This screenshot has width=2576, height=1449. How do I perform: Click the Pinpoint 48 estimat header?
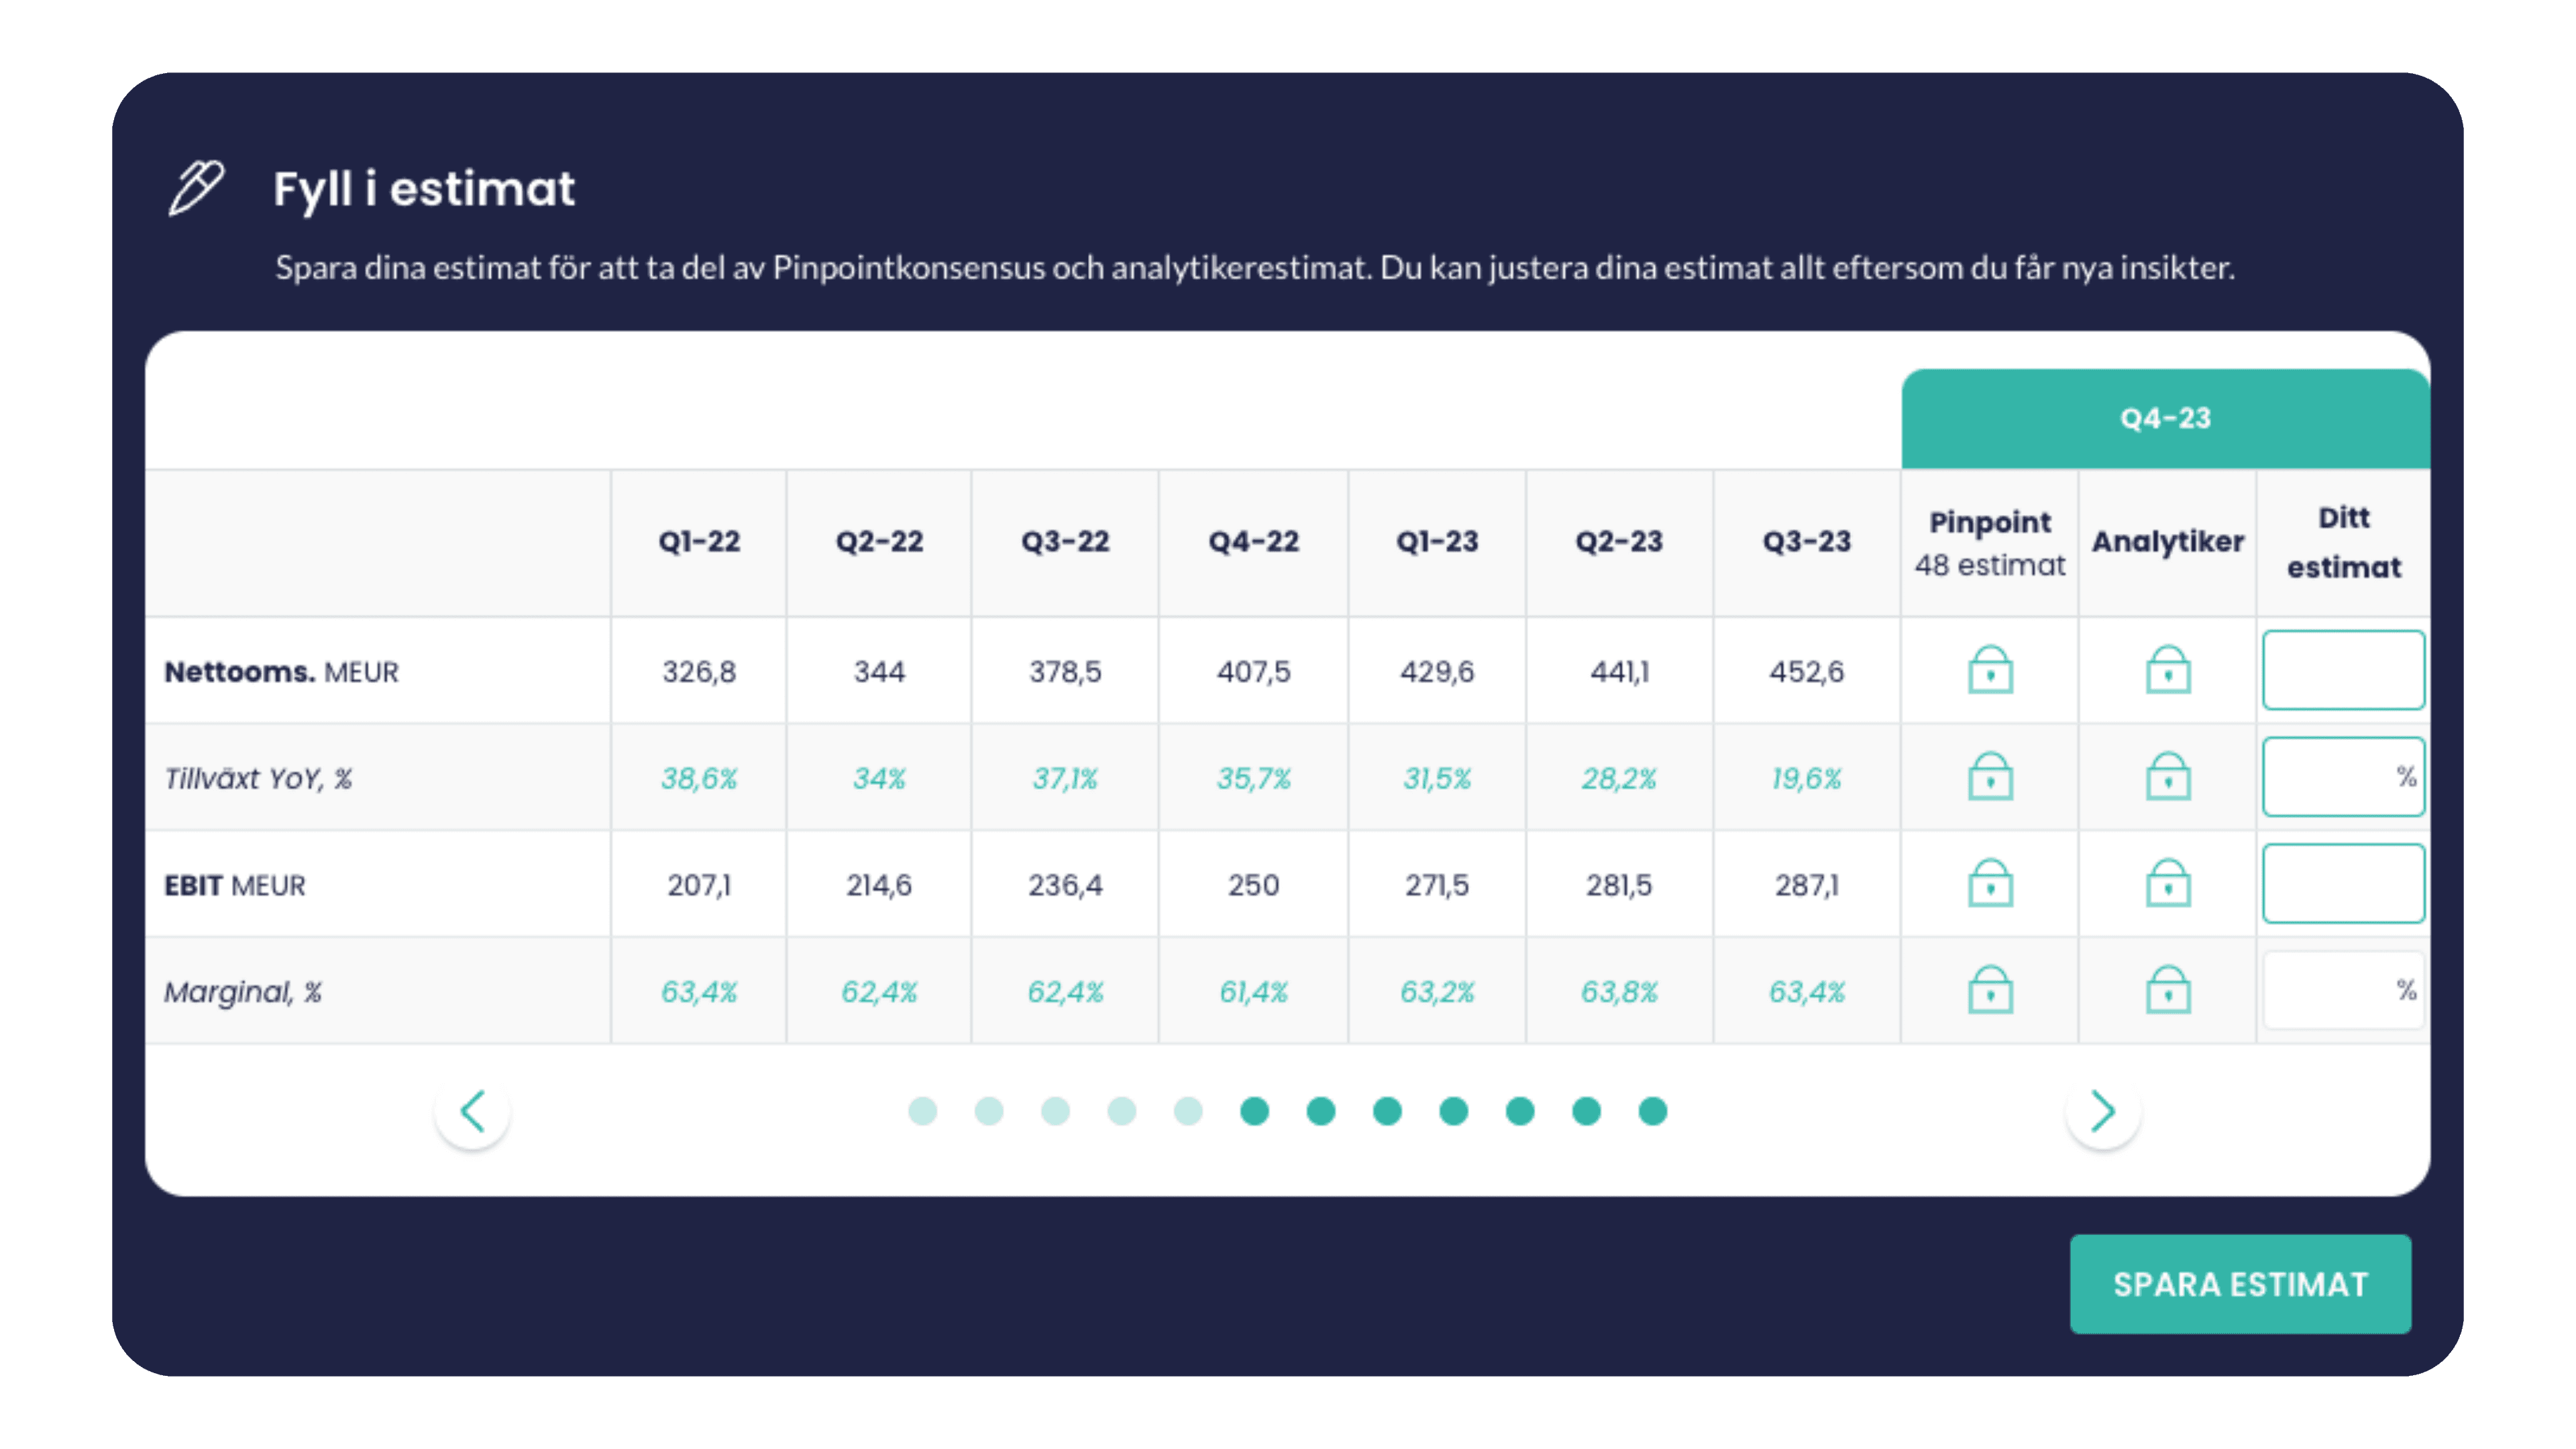click(1990, 543)
